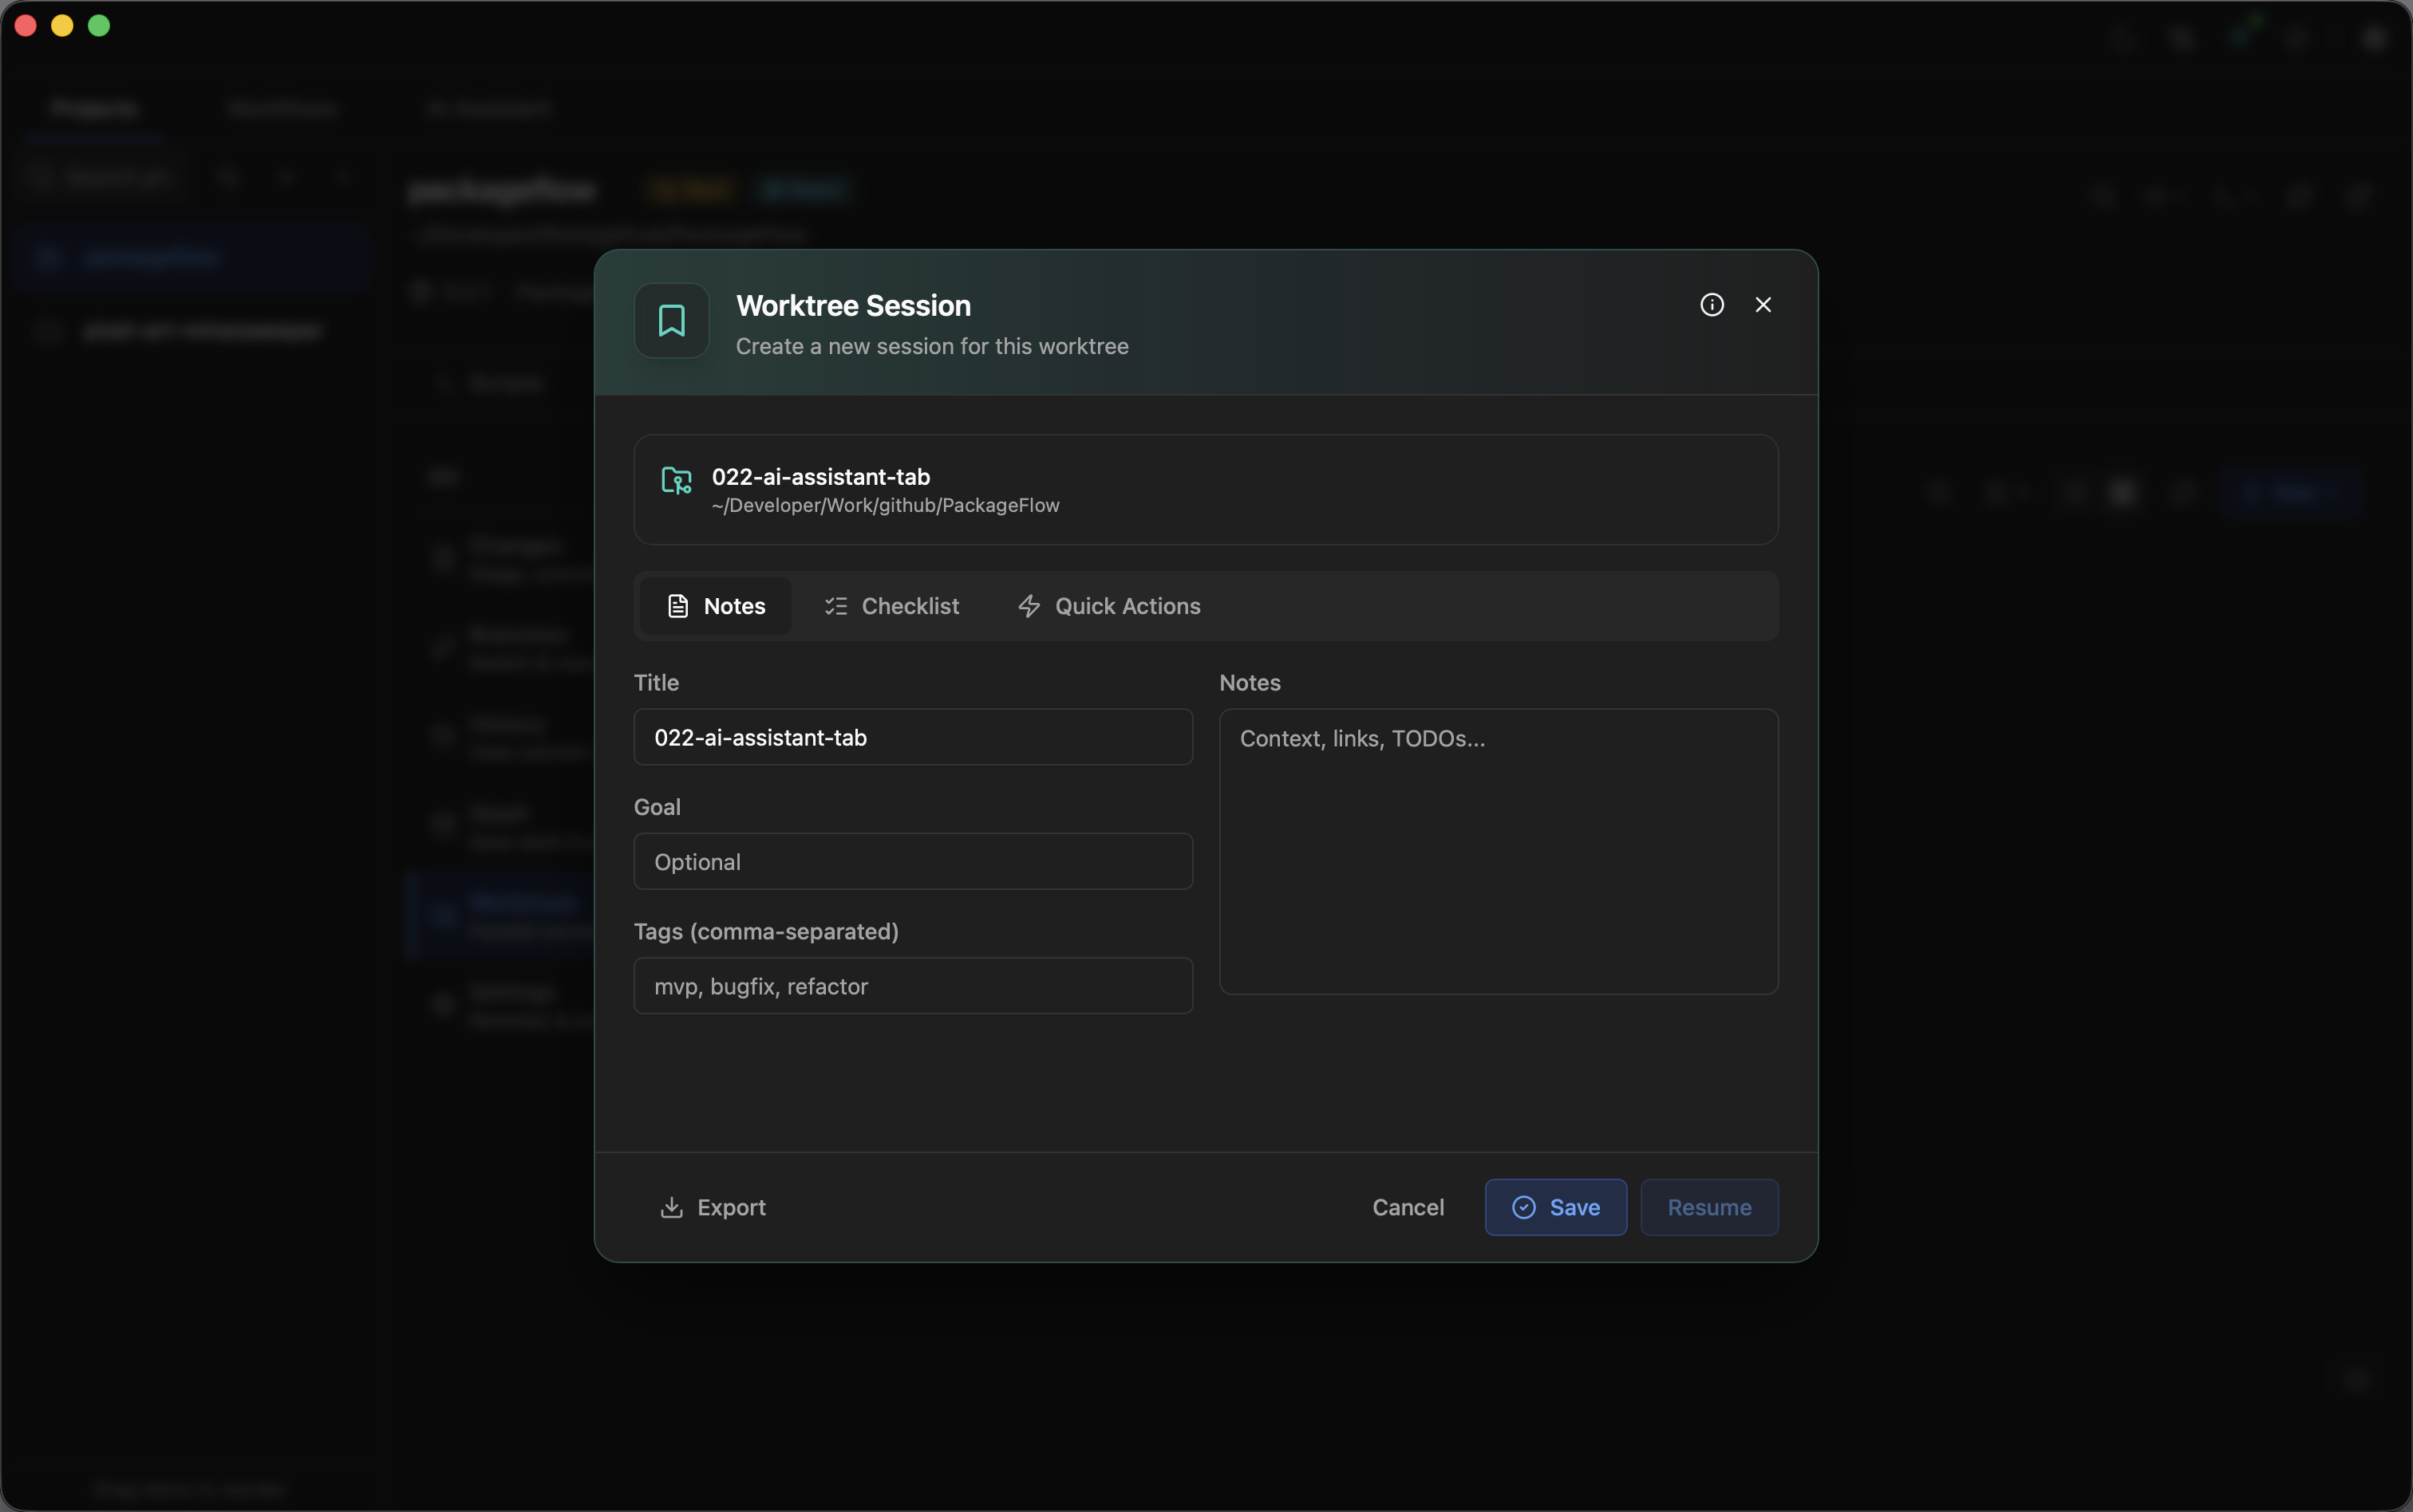Click the Title input field

pos(912,738)
